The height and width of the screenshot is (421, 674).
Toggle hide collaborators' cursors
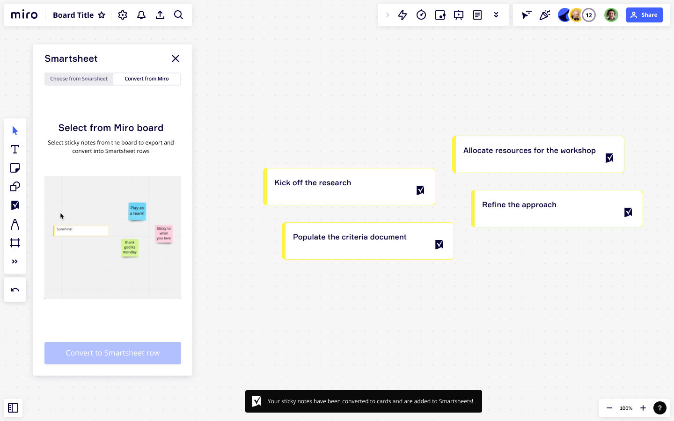coord(527,15)
